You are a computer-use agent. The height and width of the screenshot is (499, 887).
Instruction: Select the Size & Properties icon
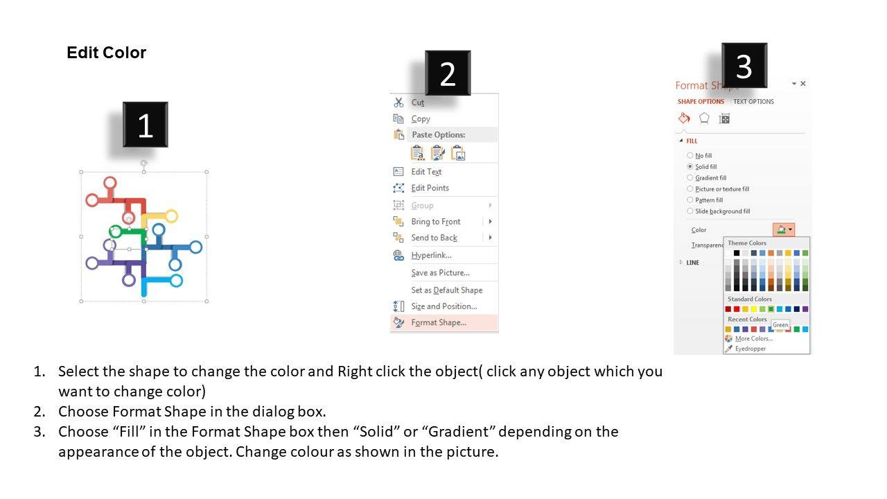click(724, 119)
